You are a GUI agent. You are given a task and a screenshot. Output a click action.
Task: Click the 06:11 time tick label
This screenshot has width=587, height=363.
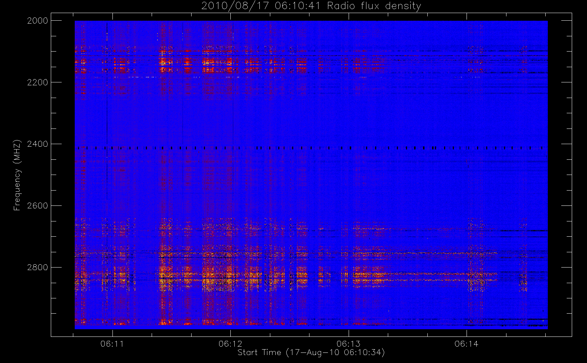112,344
